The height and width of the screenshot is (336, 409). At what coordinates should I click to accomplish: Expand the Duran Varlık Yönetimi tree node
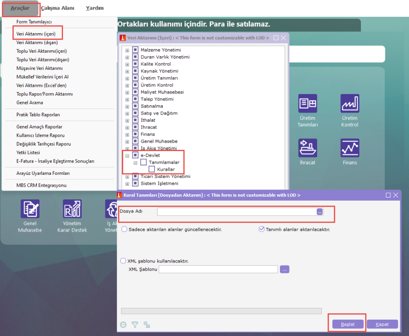[127, 57]
